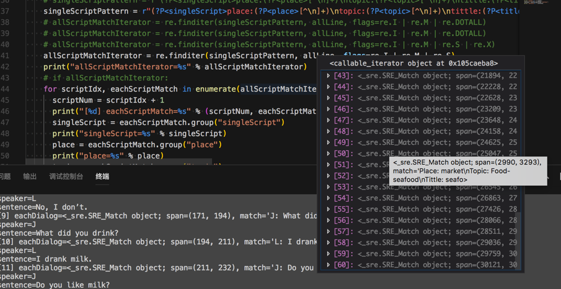561x289 pixels.
Task: Click the singleScriptPattern assignment on line 37
Action: (281, 11)
